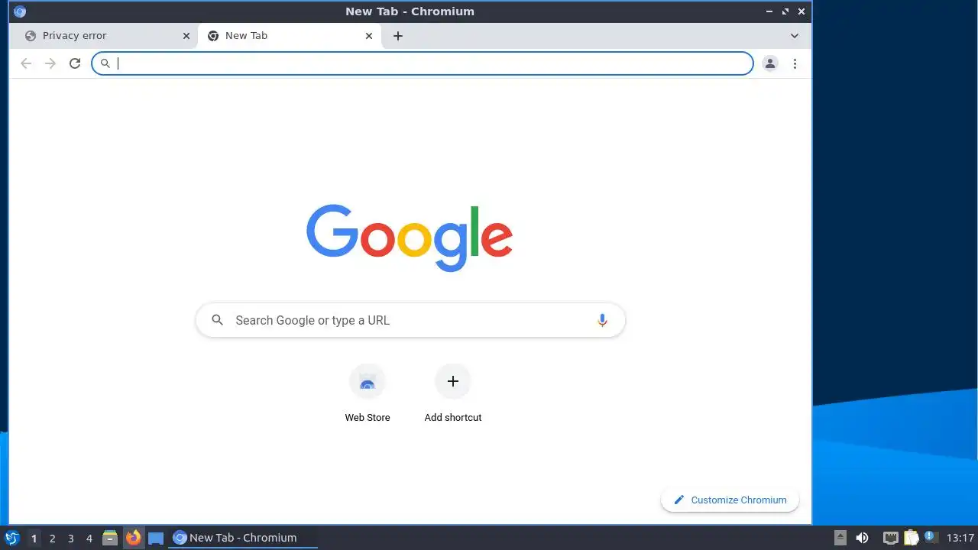The image size is (978, 550).
Task: Click the Customize Chromium button
Action: [x=730, y=500]
